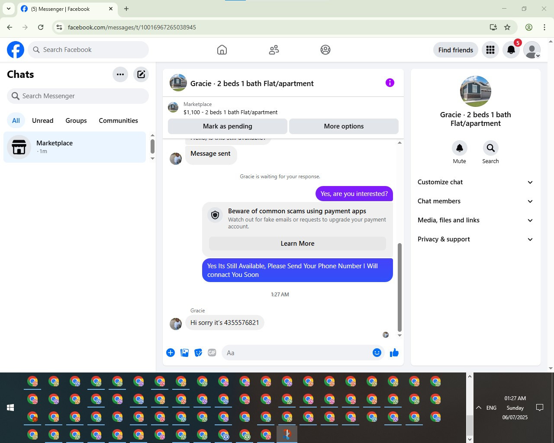Open more actions plus icon in composer
Image resolution: width=554 pixels, height=443 pixels.
[x=171, y=353]
